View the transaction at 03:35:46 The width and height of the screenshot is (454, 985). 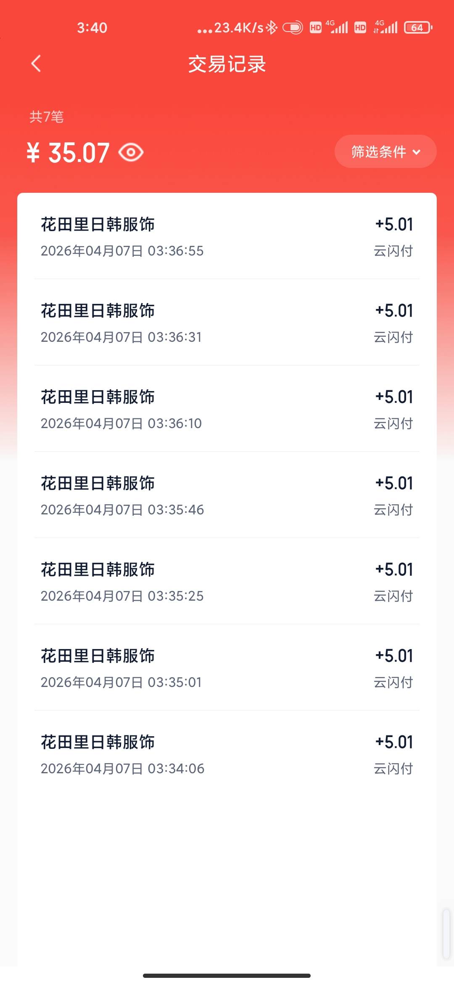coord(227,495)
